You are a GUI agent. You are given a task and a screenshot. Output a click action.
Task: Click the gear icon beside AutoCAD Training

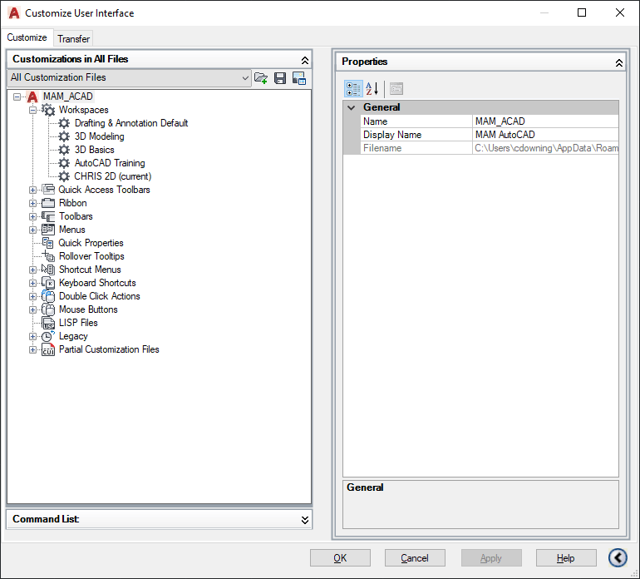point(64,163)
